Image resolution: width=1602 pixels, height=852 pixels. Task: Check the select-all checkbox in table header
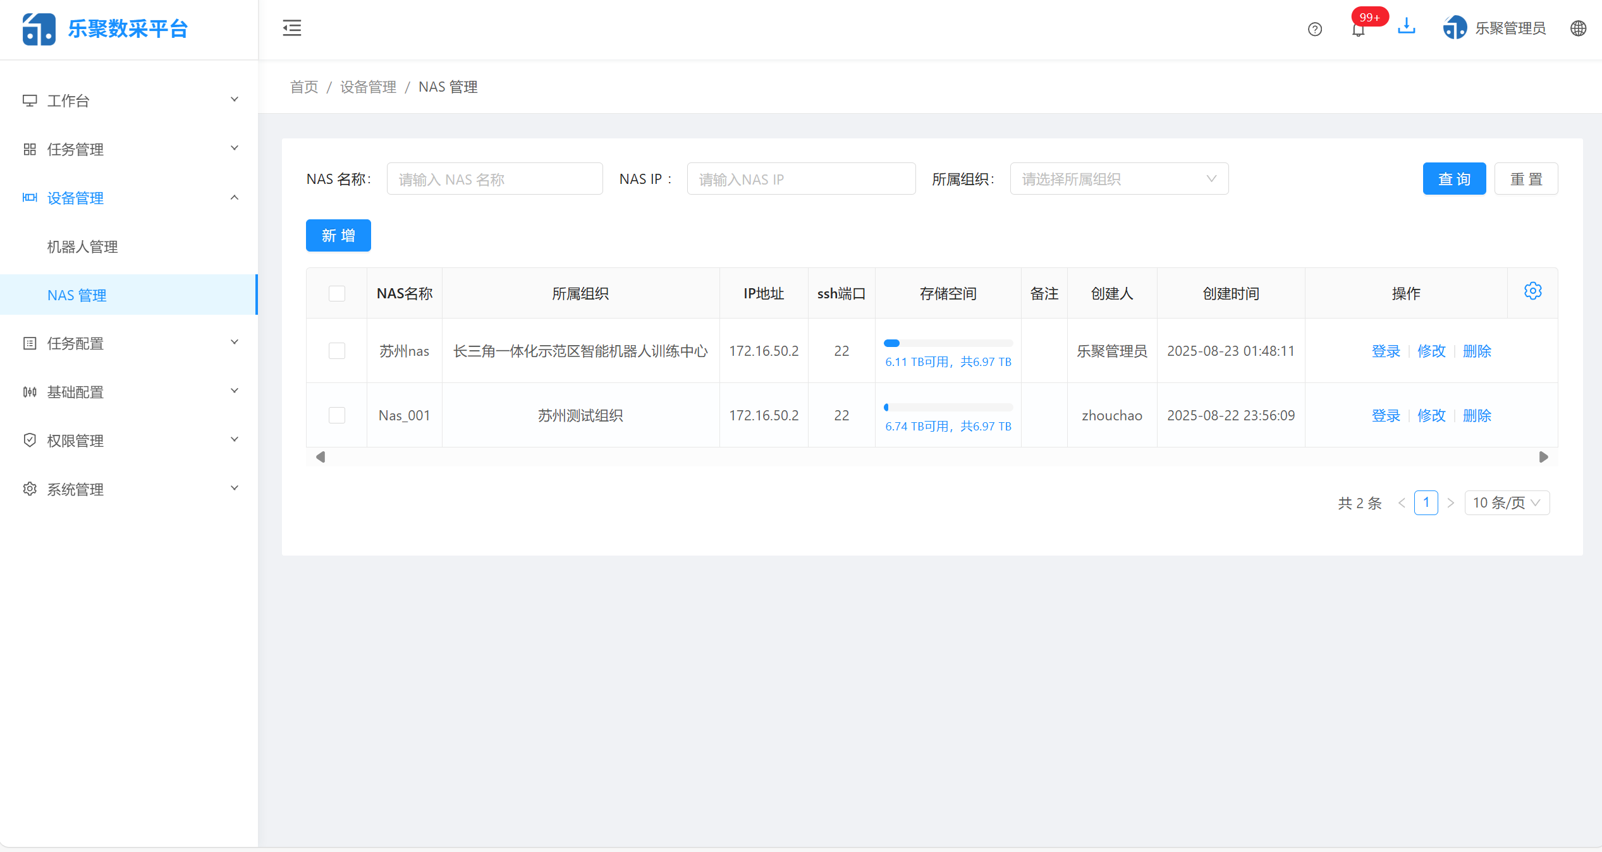pos(336,293)
